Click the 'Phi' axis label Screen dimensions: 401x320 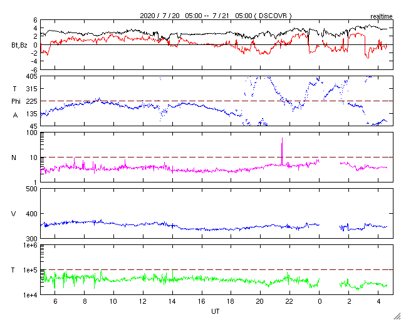(16, 102)
